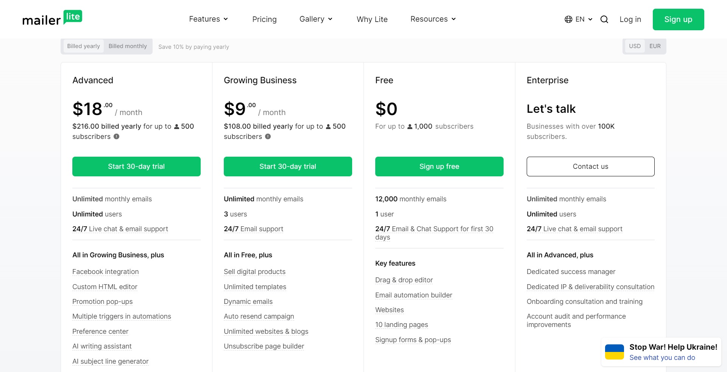Go to the Pricing page
This screenshot has height=372, width=727.
[x=264, y=19]
